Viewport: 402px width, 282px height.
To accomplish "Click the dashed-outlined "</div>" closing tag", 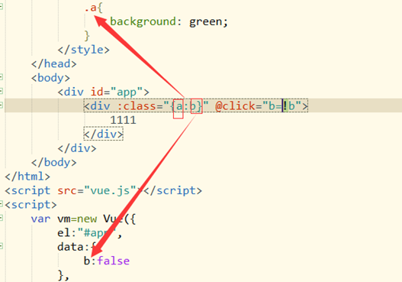I will (103, 134).
